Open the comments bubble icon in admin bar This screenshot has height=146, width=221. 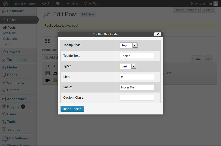point(58,4)
